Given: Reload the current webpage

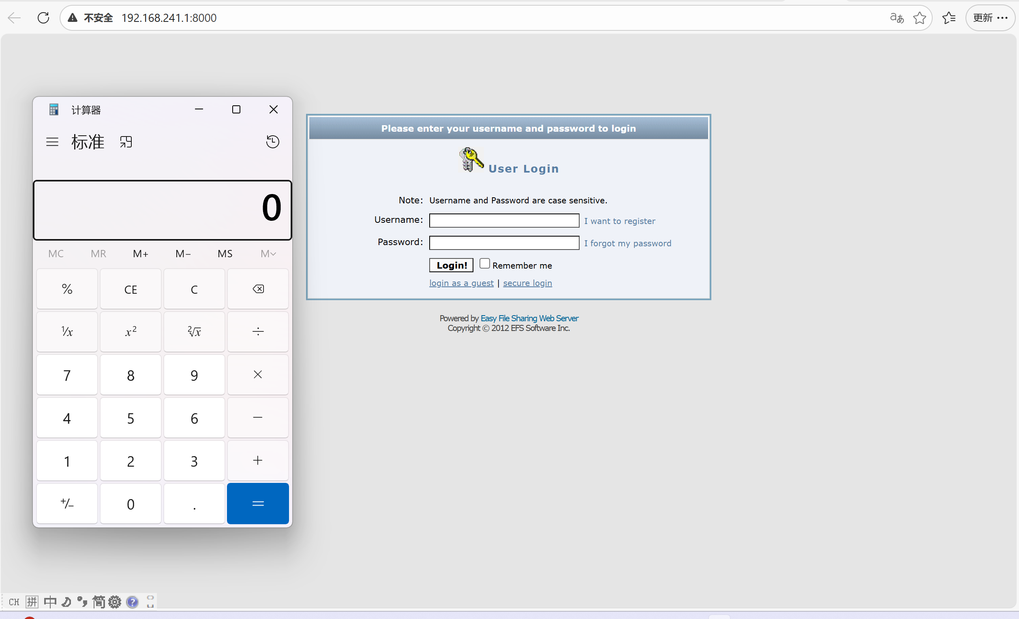Looking at the screenshot, I should click(43, 18).
